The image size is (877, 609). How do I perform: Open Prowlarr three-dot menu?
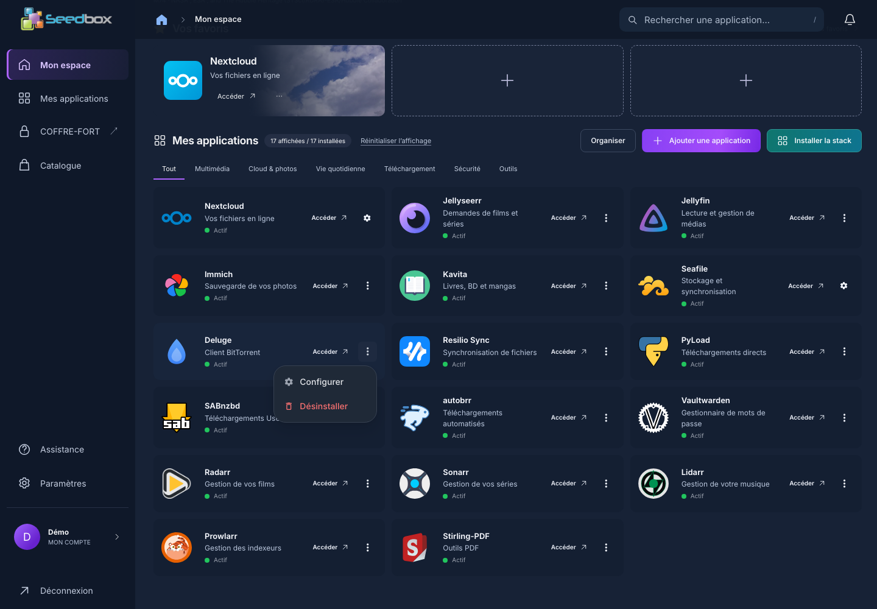click(367, 547)
